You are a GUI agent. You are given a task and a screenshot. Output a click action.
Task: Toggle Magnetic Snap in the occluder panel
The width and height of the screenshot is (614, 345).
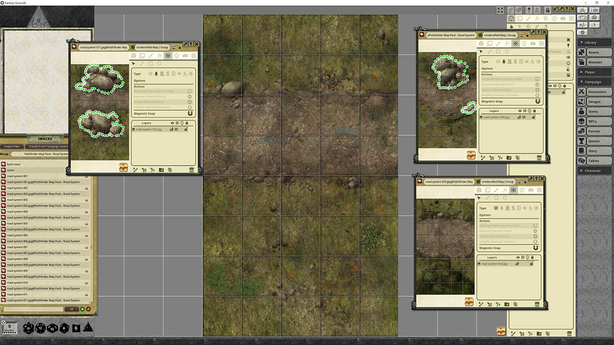click(189, 114)
